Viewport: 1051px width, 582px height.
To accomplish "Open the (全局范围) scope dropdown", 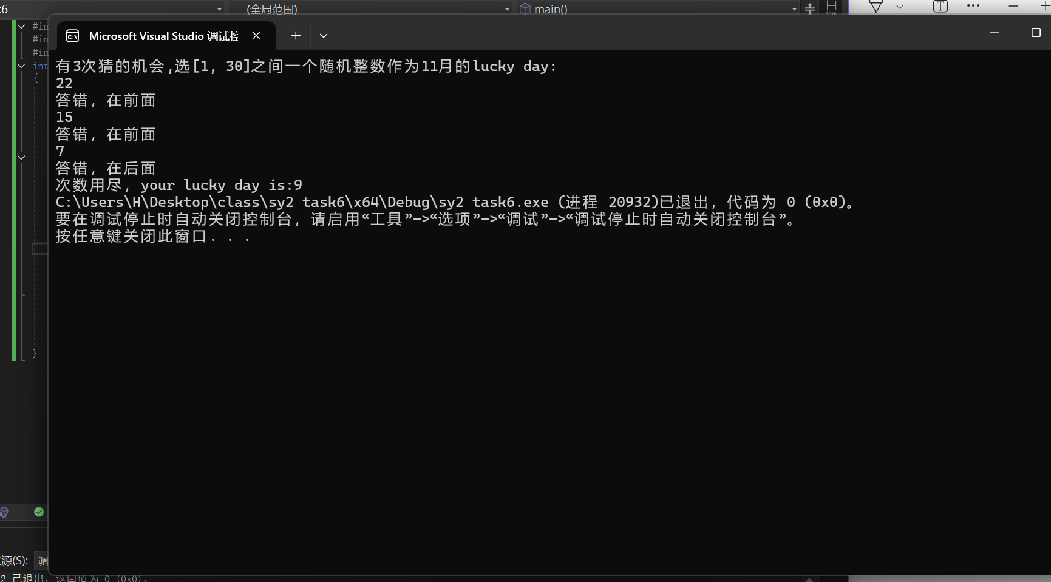I will coord(507,8).
